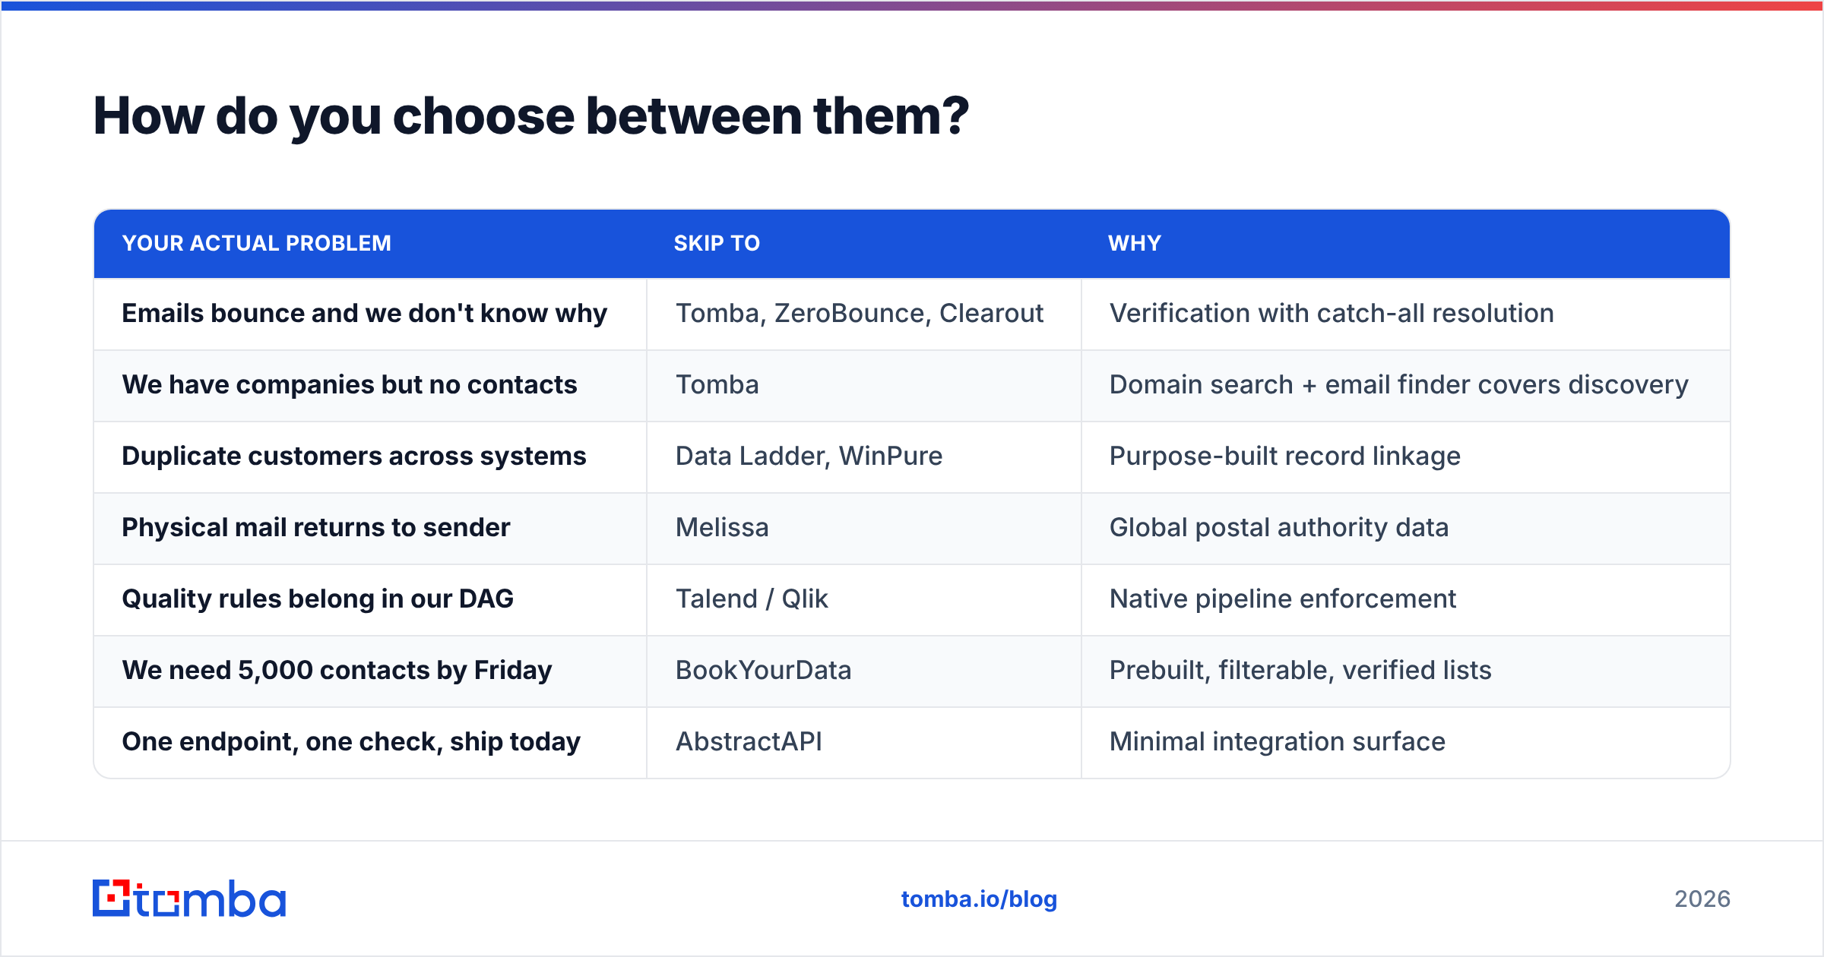Select "We have companies but no contacts" cell
This screenshot has width=1824, height=957.
pyautogui.click(x=370, y=386)
